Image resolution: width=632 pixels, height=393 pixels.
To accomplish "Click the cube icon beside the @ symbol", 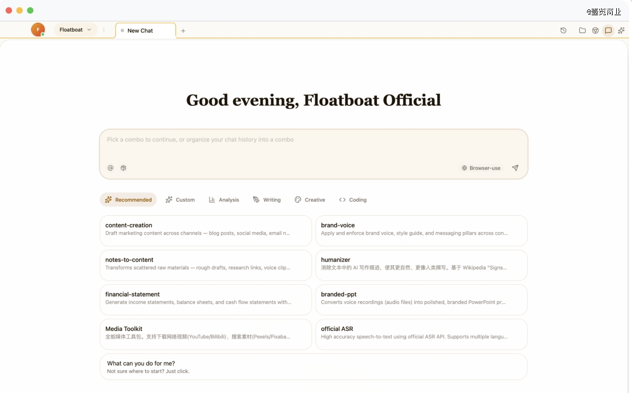I will 123,168.
